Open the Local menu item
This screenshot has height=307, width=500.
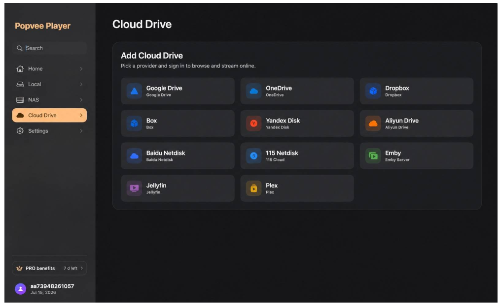coord(49,84)
